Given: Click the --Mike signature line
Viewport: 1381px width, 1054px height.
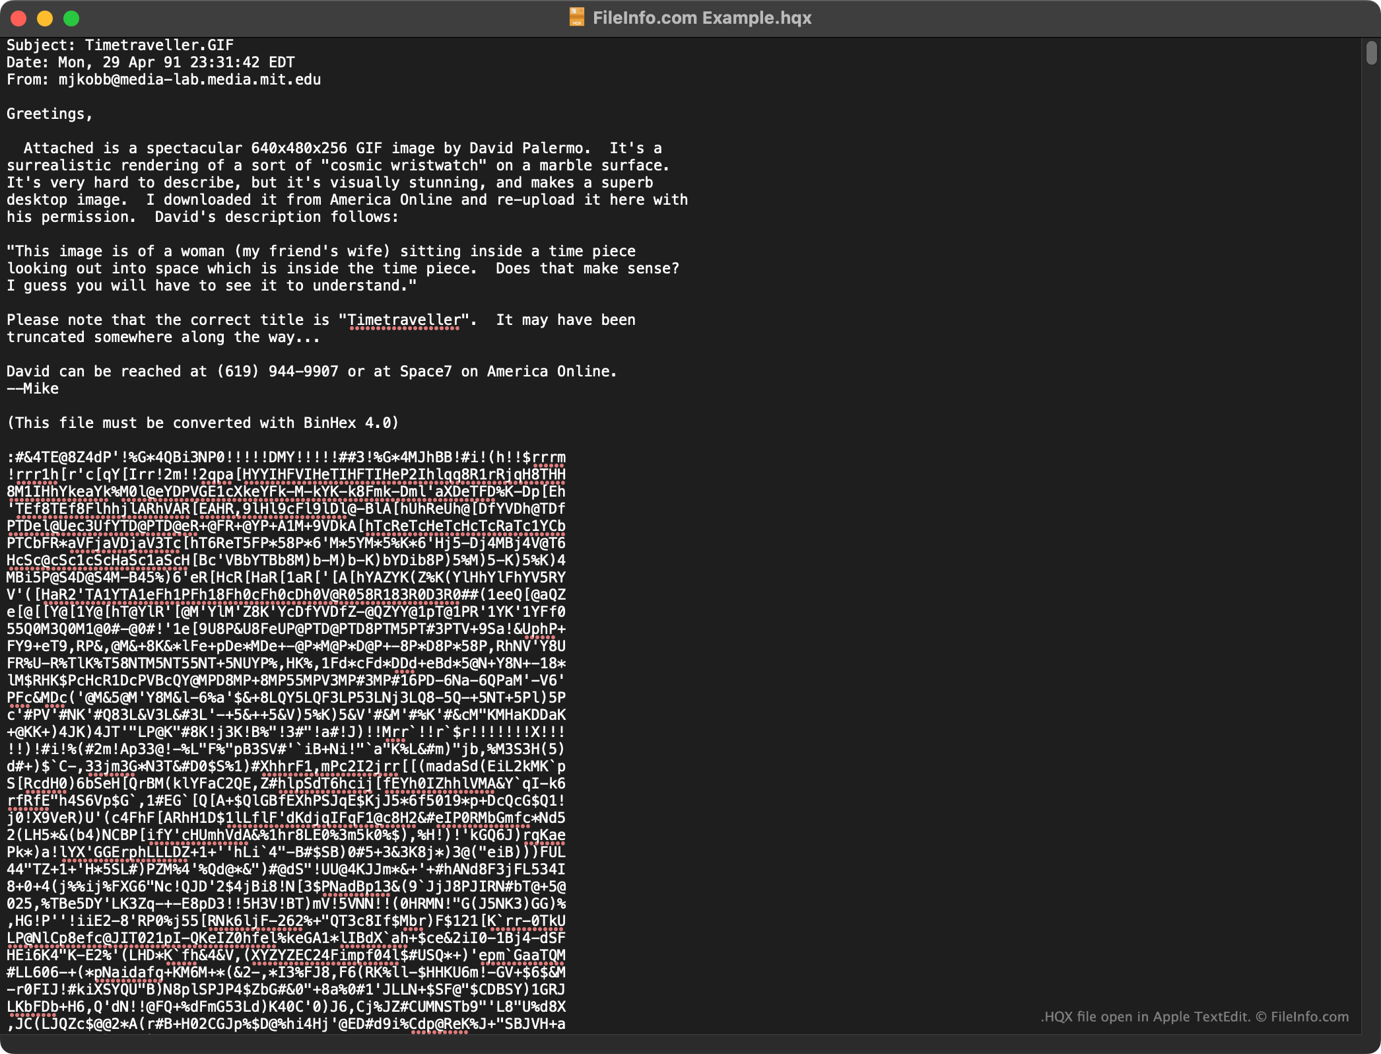Looking at the screenshot, I should 32,388.
